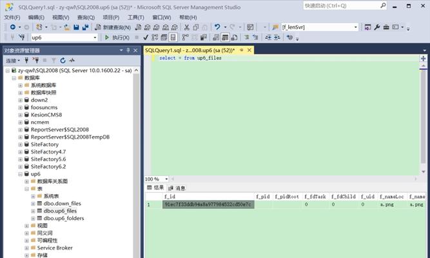Collapse the up6 database node
The image size is (430, 258).
(20, 174)
